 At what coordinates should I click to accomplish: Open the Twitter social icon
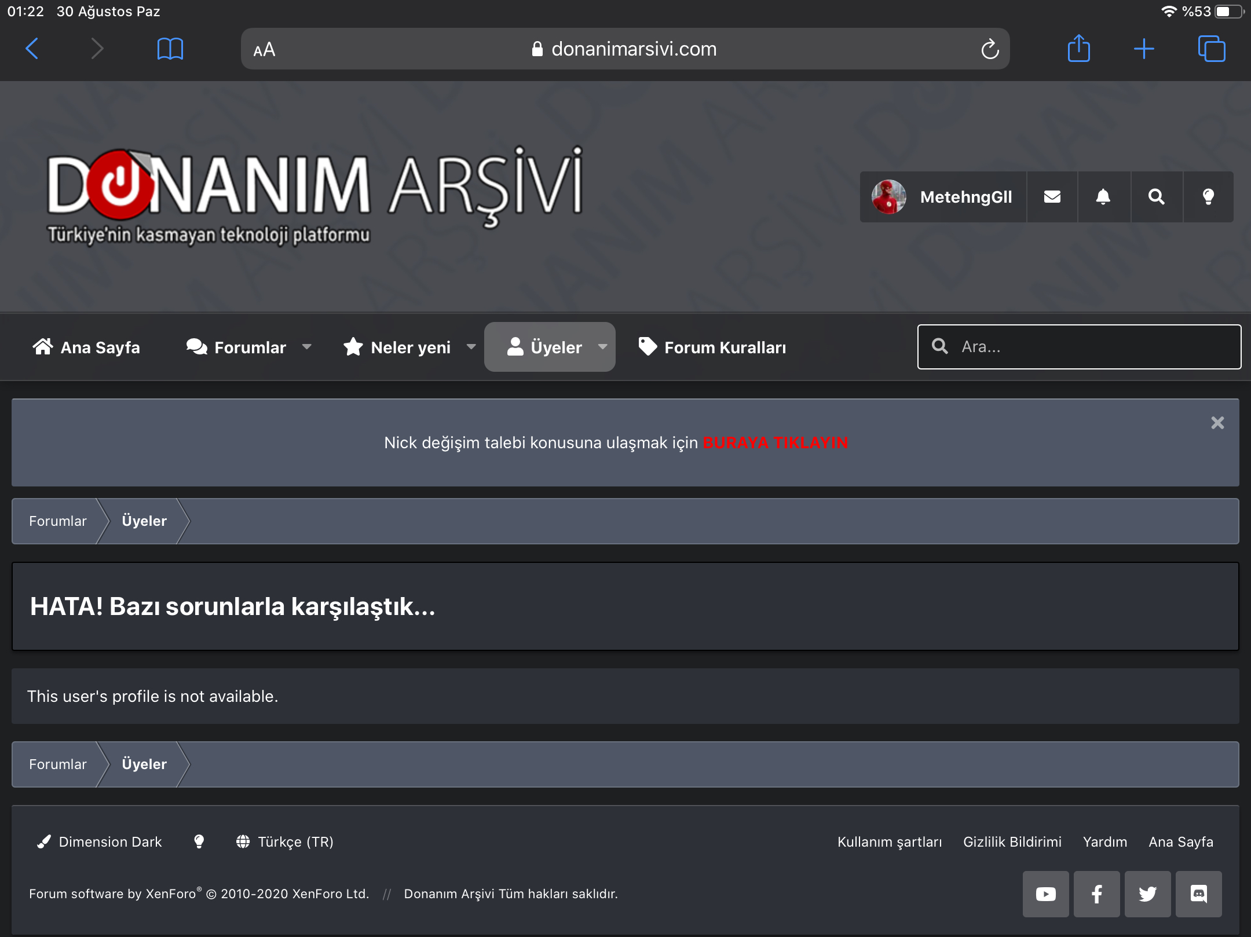[x=1147, y=894]
